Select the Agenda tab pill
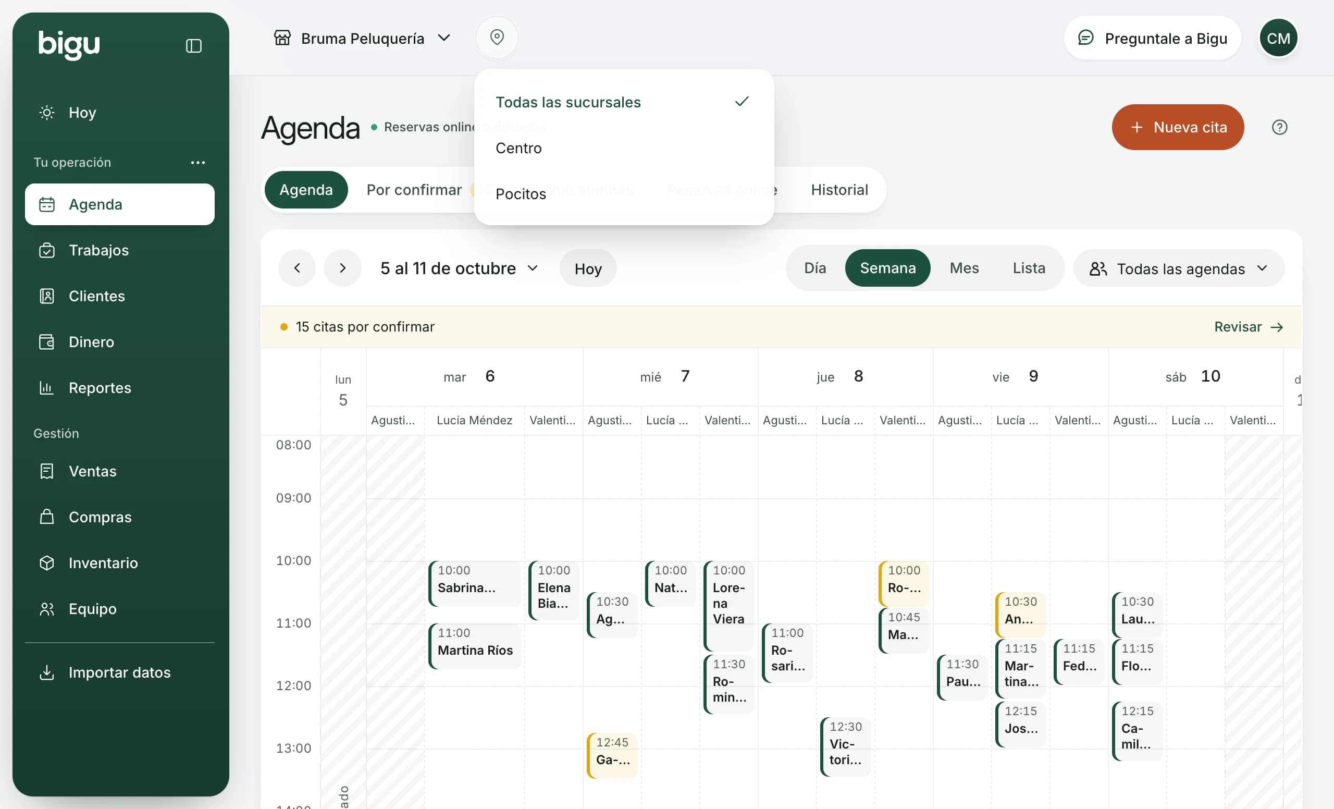 click(x=306, y=190)
